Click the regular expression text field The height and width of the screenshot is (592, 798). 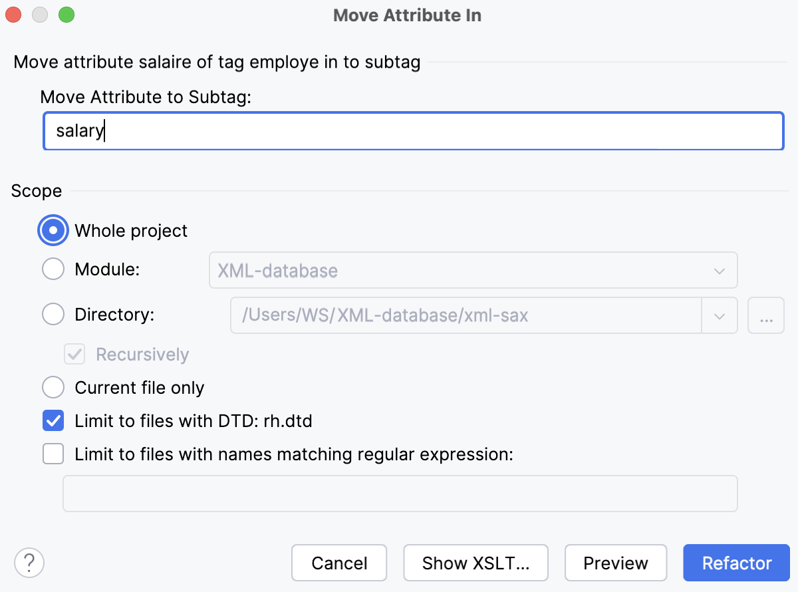(399, 493)
